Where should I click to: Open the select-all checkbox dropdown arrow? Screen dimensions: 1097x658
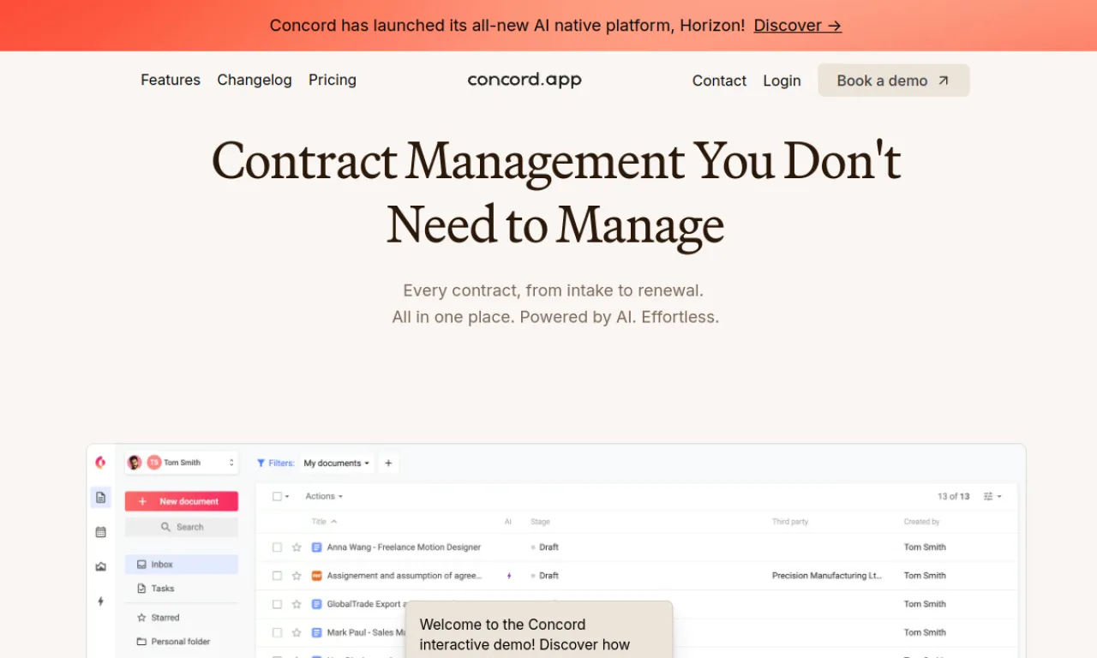click(x=287, y=497)
